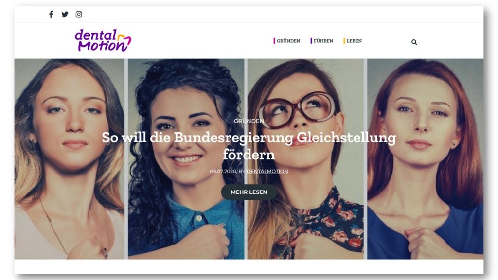Viewport: 498px width, 280px height.
Task: Click the dental Motion logo
Action: click(x=103, y=40)
